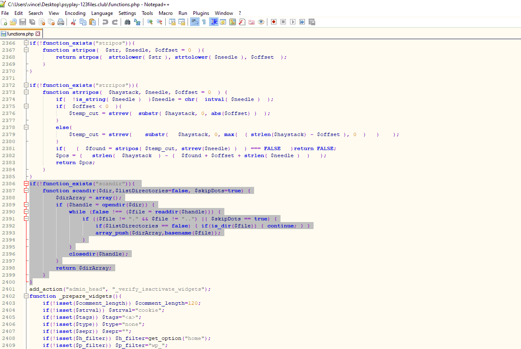Viewport: 521px width, 349px height.
Task: Open the Language menu
Action: [x=102, y=13]
